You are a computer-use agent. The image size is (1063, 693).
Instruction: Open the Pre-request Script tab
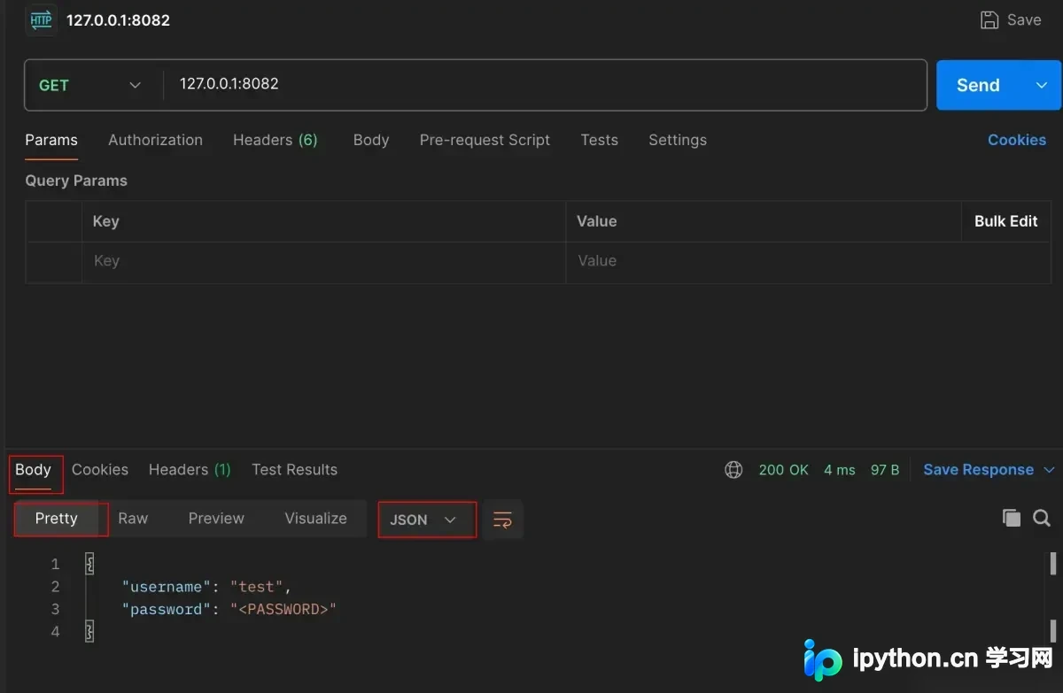[485, 140]
